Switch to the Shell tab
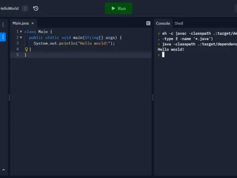The height and width of the screenshot is (178, 237). pyautogui.click(x=179, y=24)
